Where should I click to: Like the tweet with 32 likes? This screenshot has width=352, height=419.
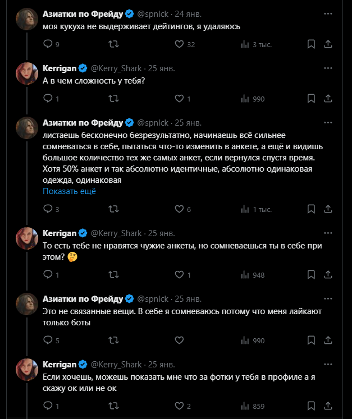(x=180, y=44)
